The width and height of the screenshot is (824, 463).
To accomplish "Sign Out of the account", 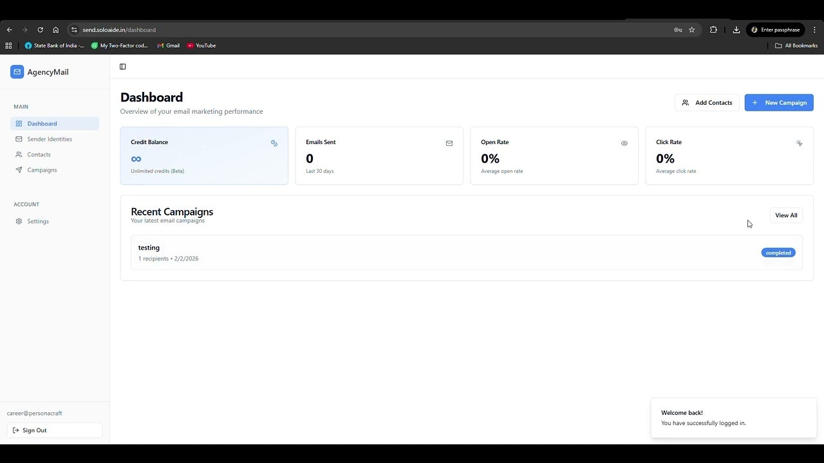I will click(55, 430).
